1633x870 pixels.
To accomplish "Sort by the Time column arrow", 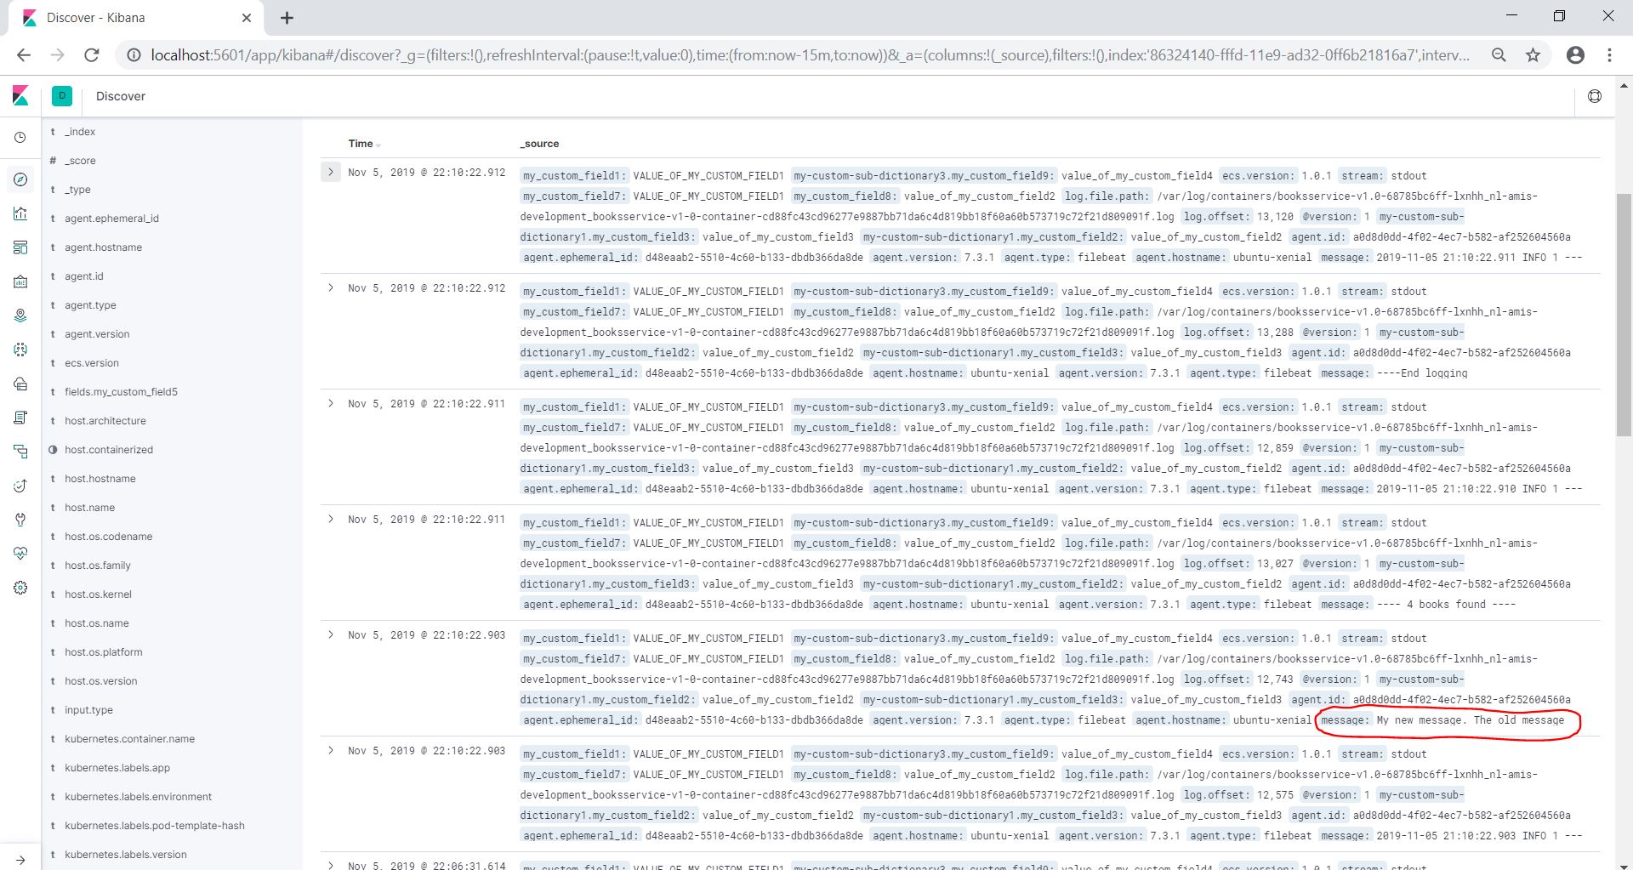I will 378,145.
